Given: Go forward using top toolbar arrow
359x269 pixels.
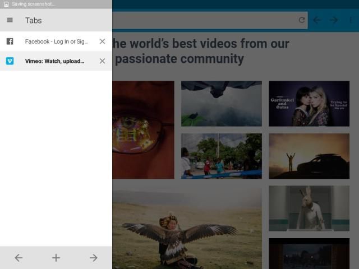Looking at the screenshot, I should pos(334,20).
